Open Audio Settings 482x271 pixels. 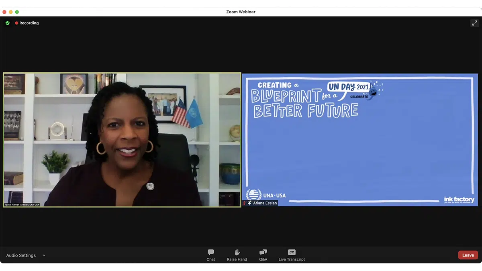tap(21, 255)
